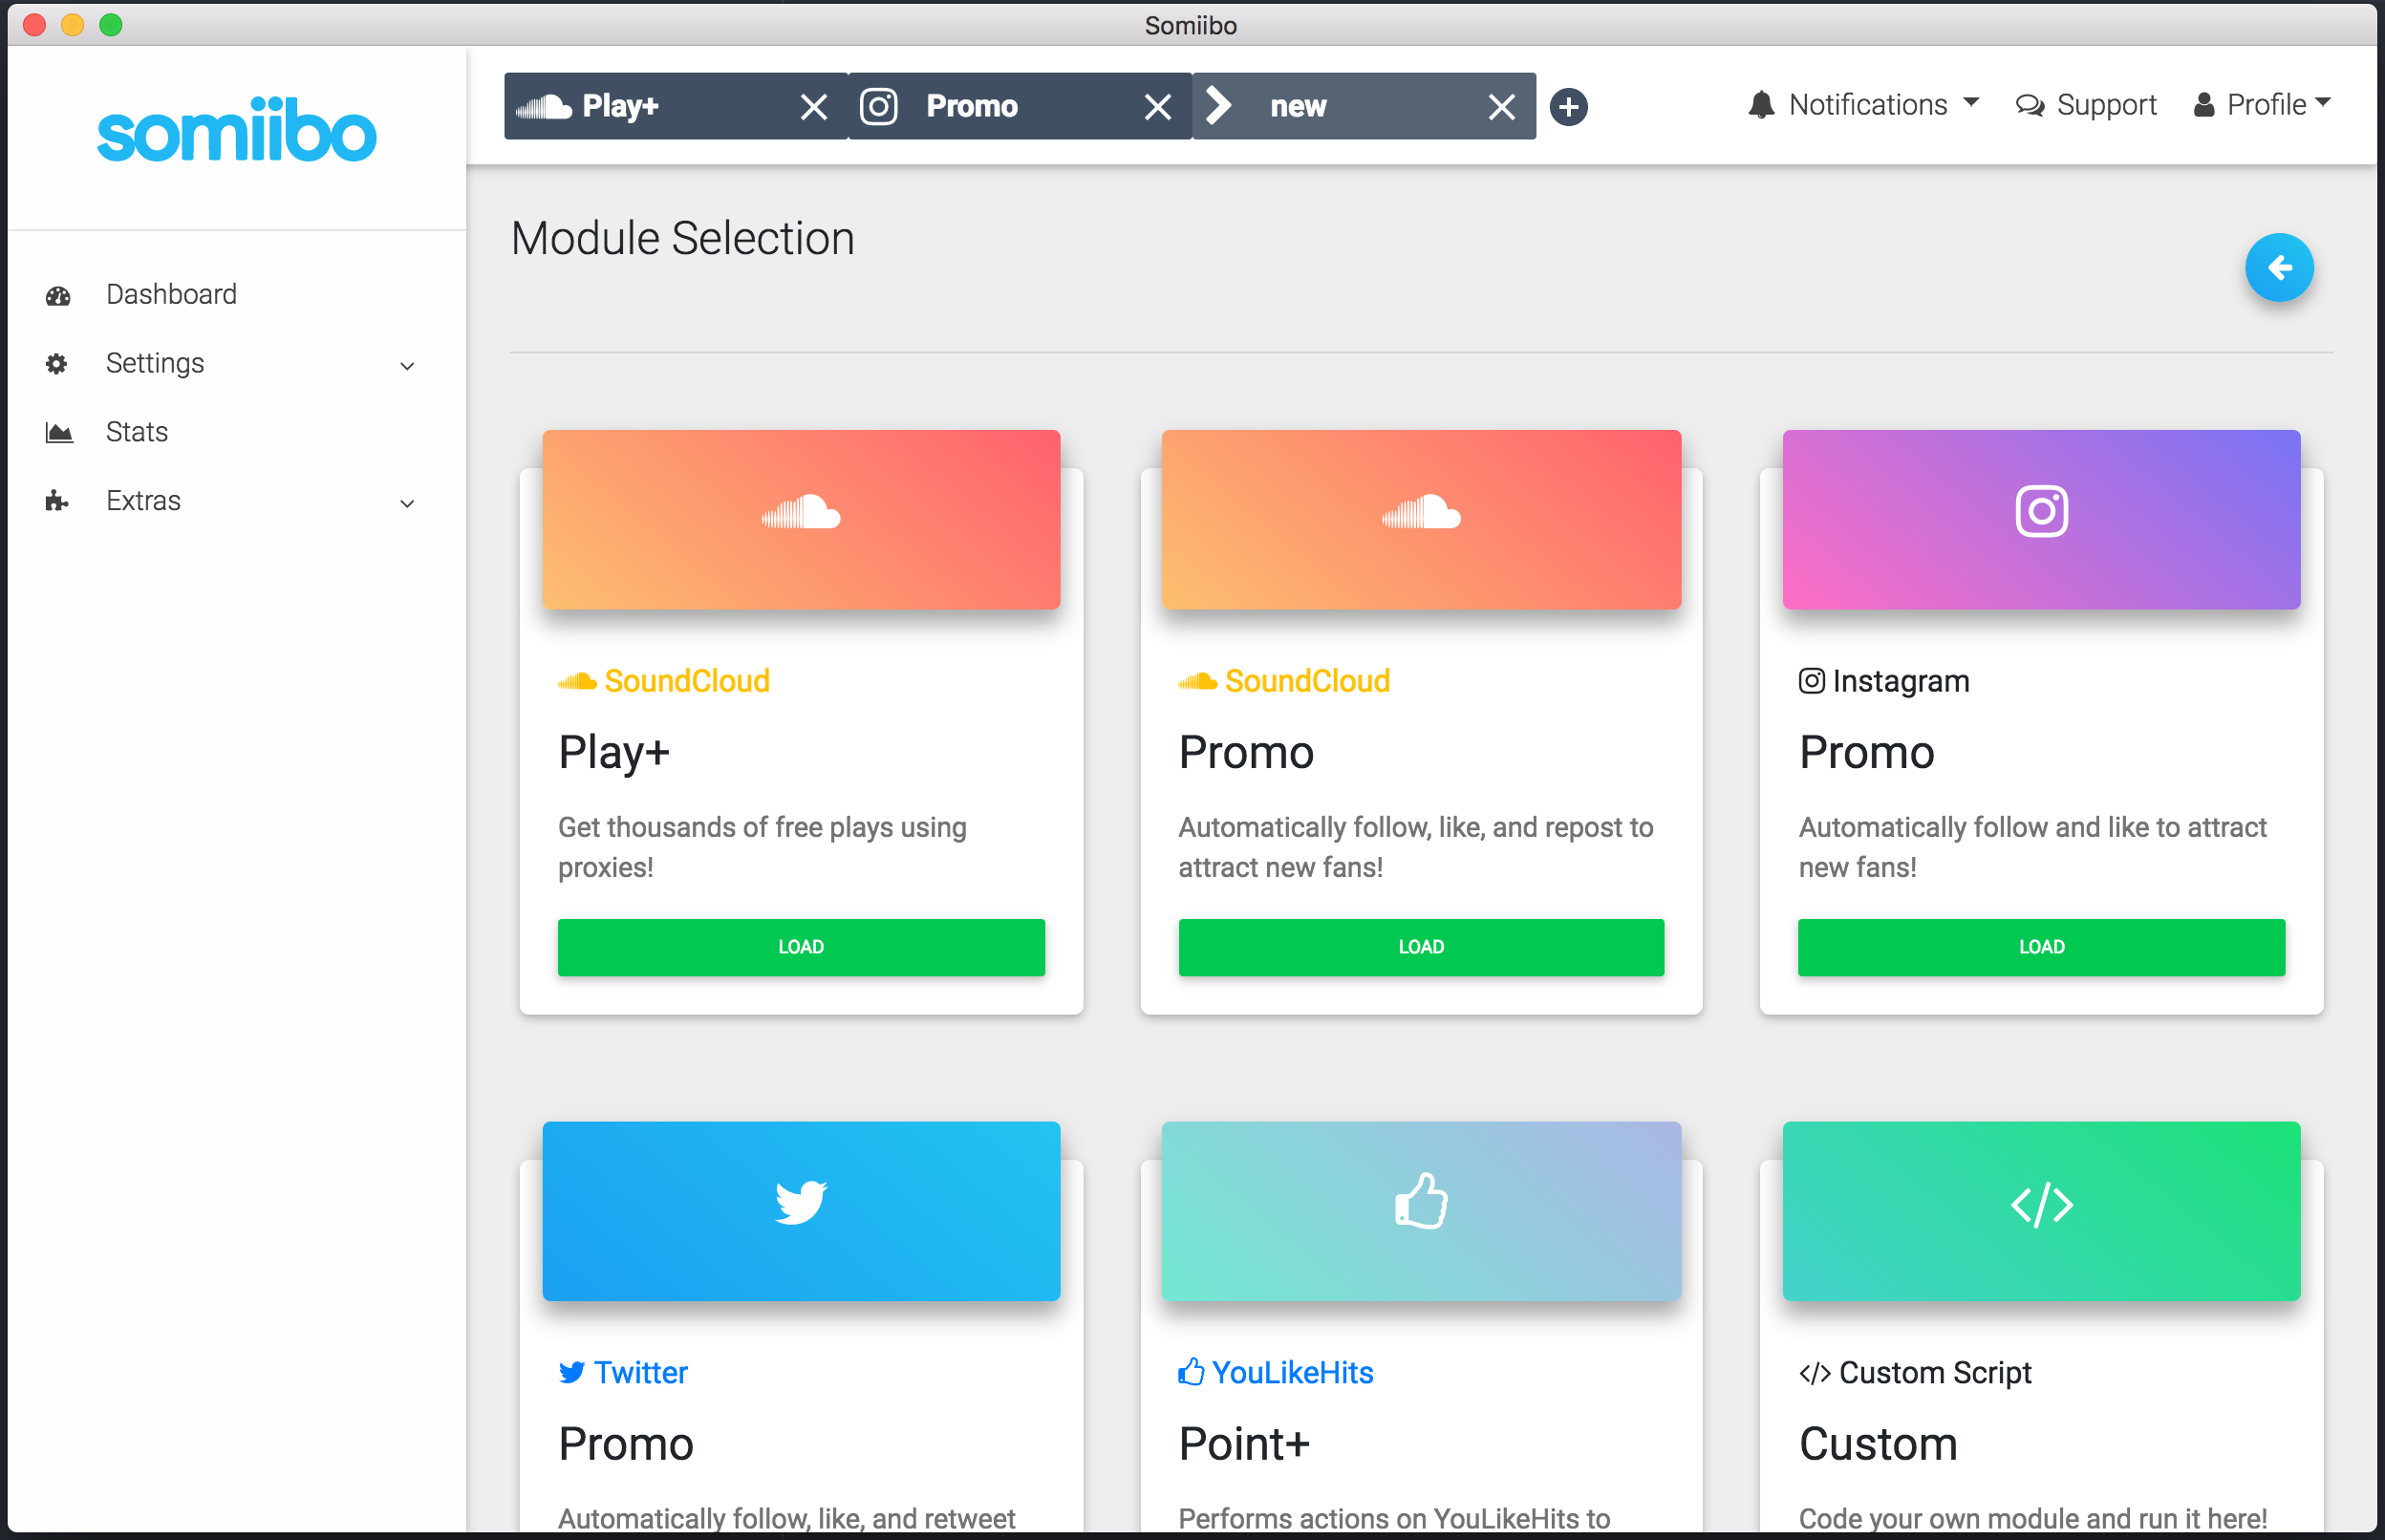Click the Support chat bubbles icon
This screenshot has height=1540, width=2385.
[2030, 105]
